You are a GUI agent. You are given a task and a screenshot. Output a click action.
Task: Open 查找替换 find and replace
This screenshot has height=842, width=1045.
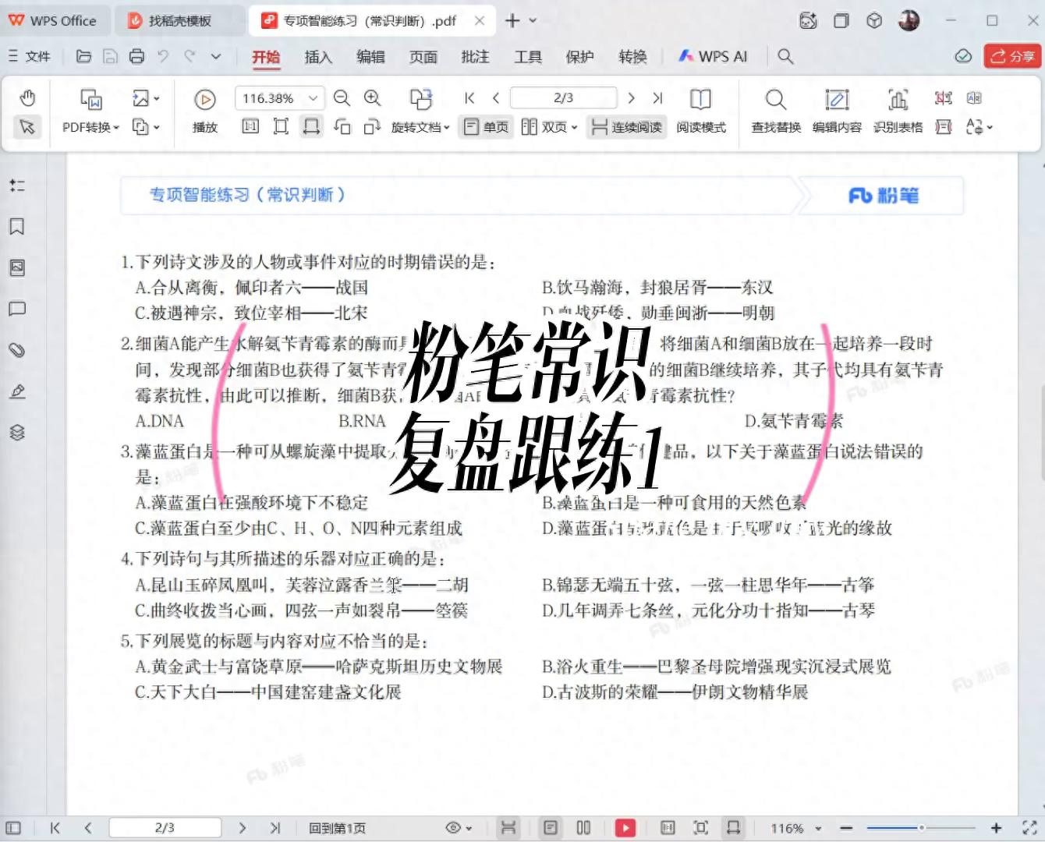pos(774,109)
